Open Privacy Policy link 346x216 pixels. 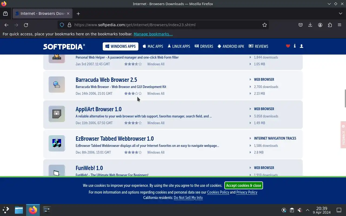coord(247,192)
